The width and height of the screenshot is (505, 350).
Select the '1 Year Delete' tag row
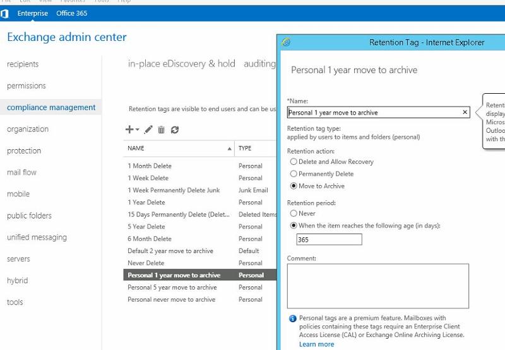199,203
